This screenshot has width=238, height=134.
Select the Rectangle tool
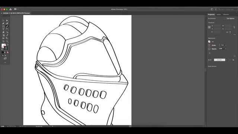(3, 26)
